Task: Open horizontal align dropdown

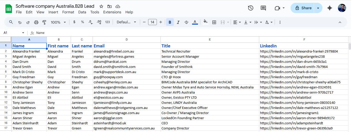Action: 237,22
